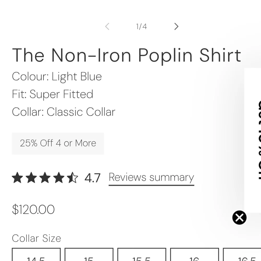The width and height of the screenshot is (261, 261).
Task: Click the 25% Off 4 or More badge
Action: (58, 143)
